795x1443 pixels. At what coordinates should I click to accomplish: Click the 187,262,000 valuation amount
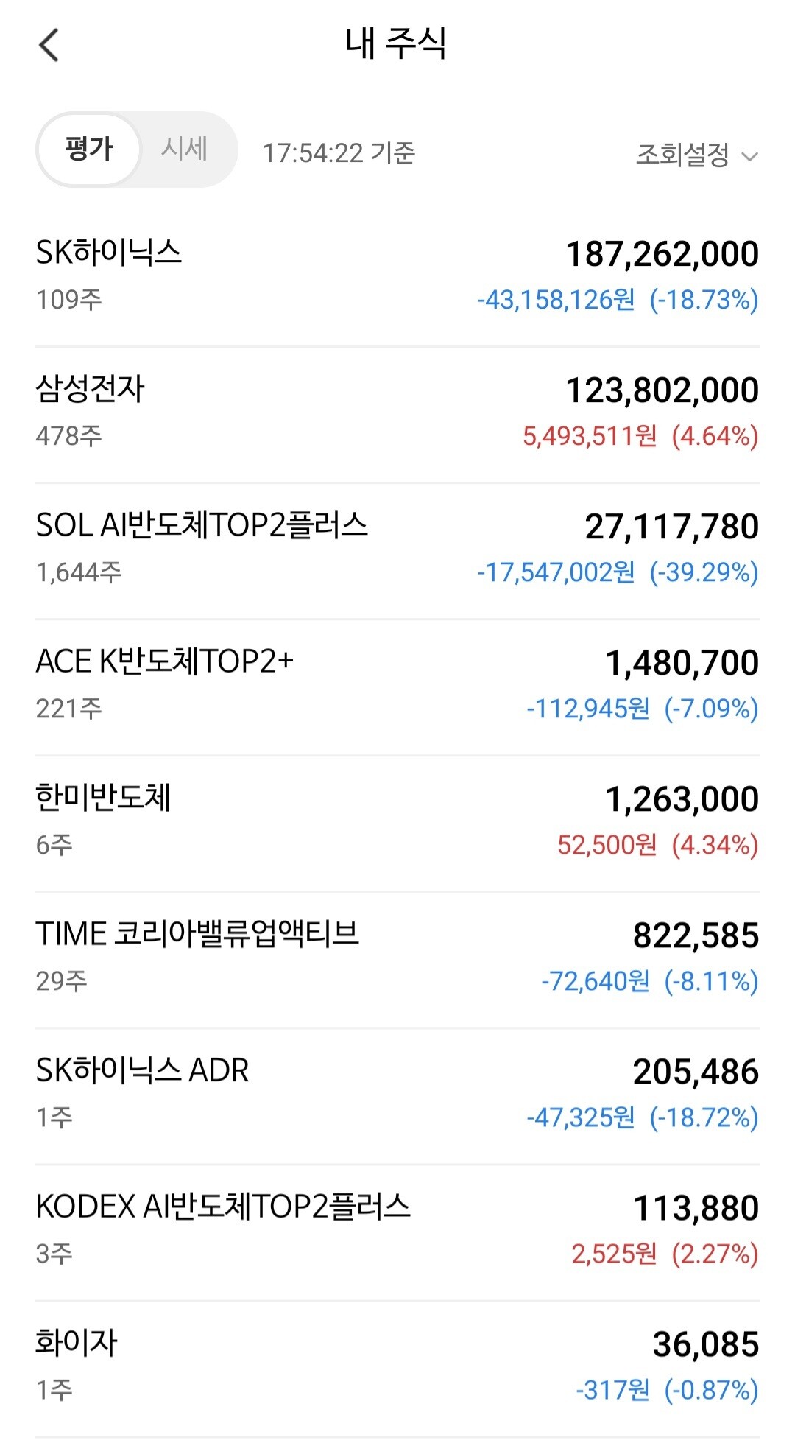coord(662,254)
